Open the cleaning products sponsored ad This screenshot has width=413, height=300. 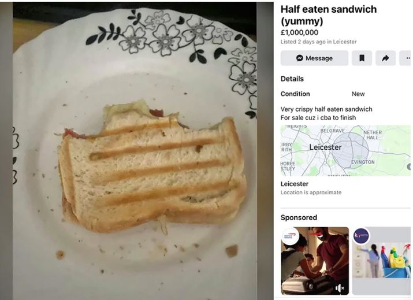pyautogui.click(x=382, y=261)
